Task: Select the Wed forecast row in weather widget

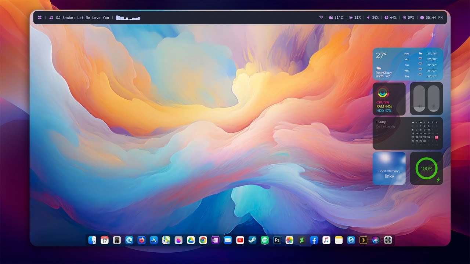Action: point(420,71)
